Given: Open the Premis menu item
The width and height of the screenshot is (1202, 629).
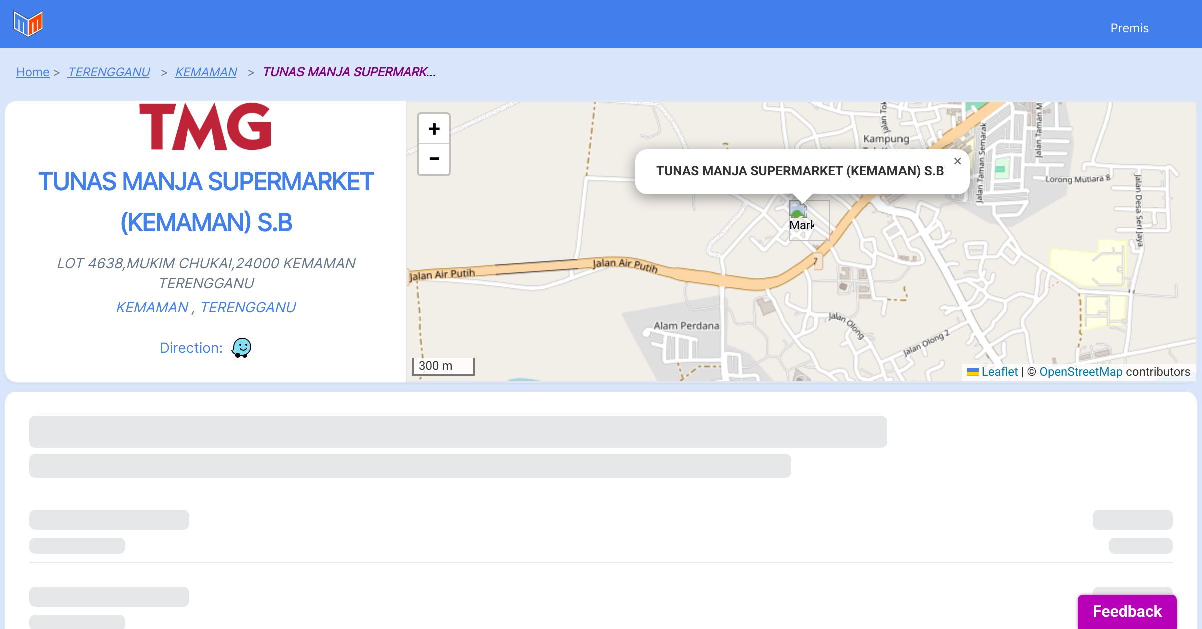Looking at the screenshot, I should [x=1129, y=28].
